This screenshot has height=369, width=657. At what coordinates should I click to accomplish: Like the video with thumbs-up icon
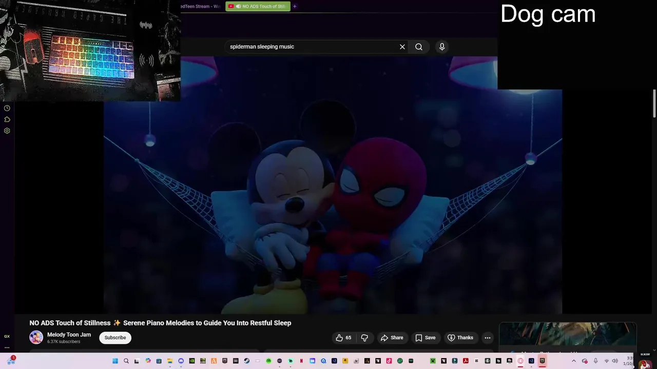339,338
